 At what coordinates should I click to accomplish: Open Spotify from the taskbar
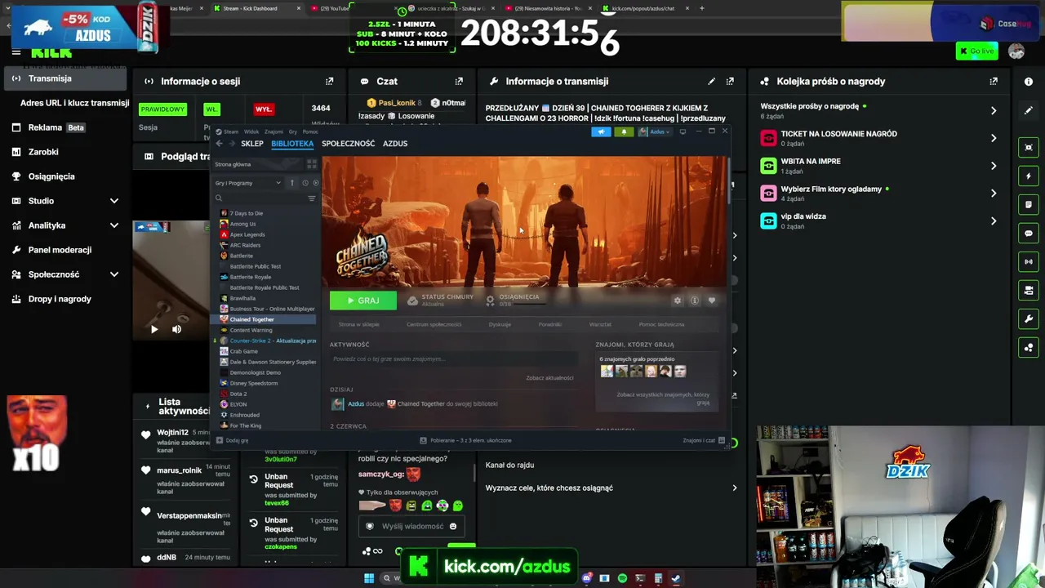click(622, 579)
